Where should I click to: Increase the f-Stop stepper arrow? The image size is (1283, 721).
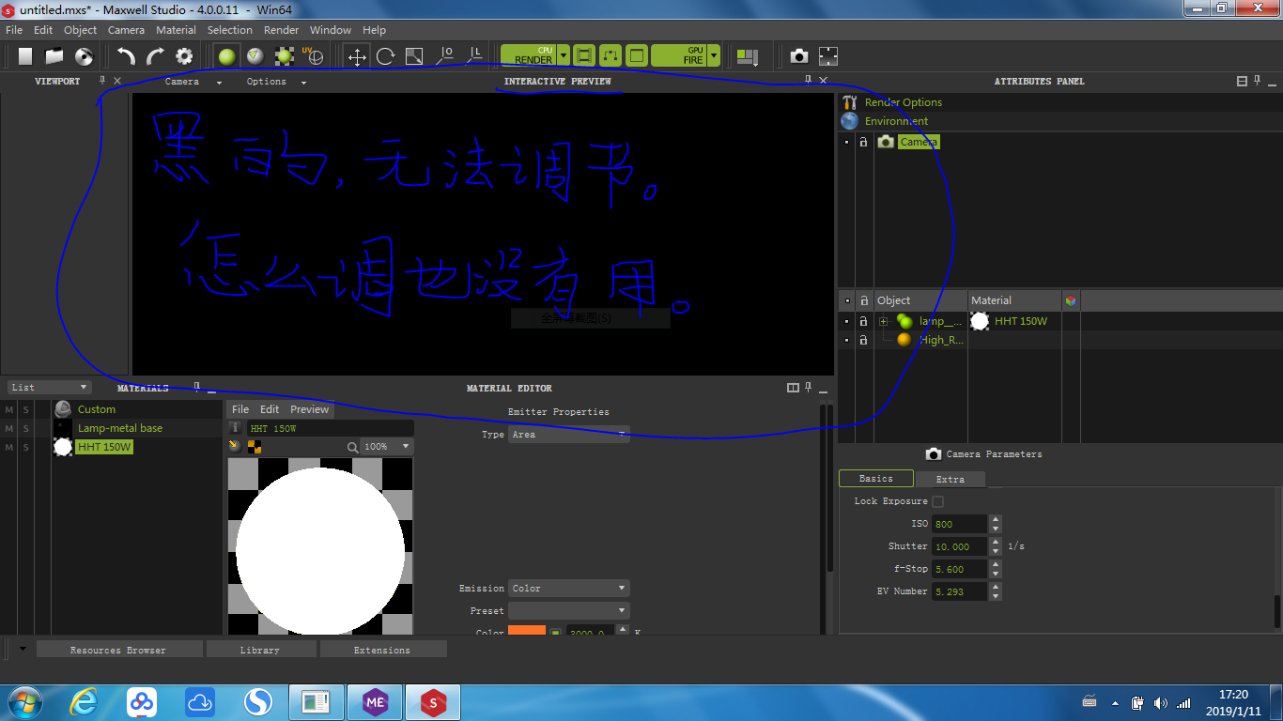point(996,565)
